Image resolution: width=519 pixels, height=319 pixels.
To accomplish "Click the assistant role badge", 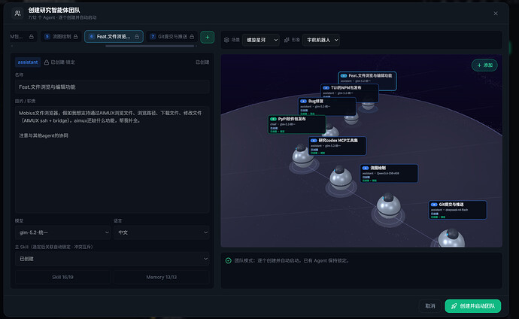I will [x=28, y=62].
